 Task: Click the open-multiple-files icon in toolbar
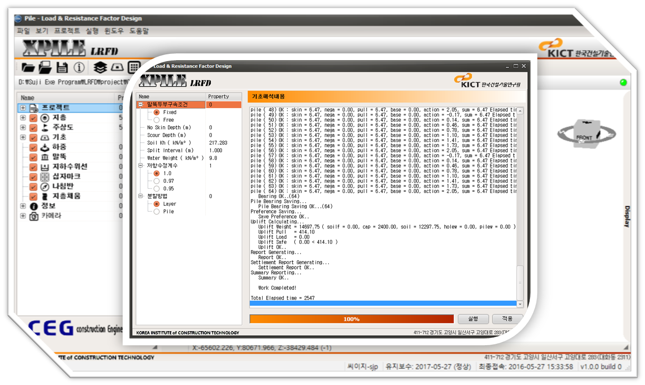pos(45,68)
